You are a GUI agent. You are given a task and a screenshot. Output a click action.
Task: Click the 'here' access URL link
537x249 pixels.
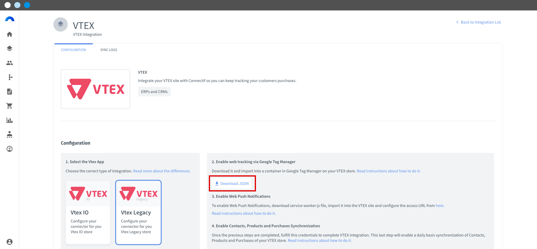pyautogui.click(x=440, y=205)
